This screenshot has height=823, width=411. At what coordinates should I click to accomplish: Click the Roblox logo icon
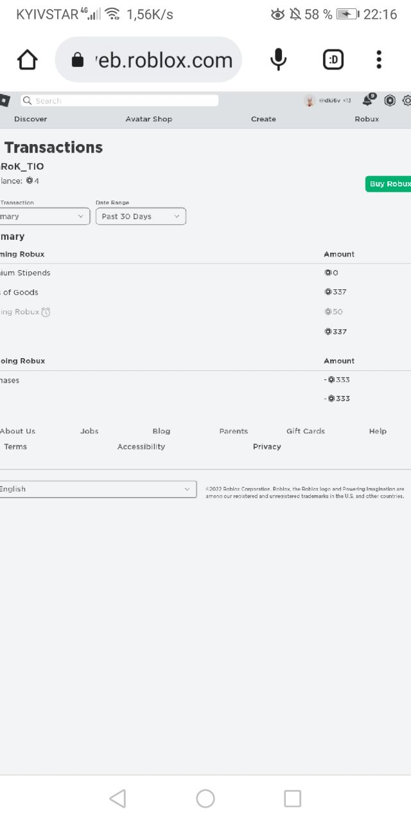coord(4,100)
